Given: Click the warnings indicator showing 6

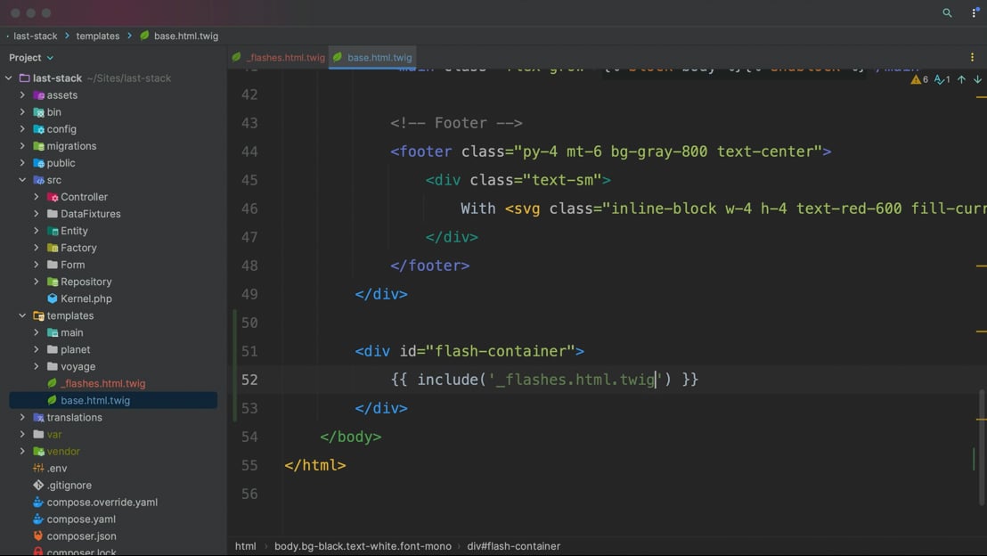Looking at the screenshot, I should click(x=919, y=79).
